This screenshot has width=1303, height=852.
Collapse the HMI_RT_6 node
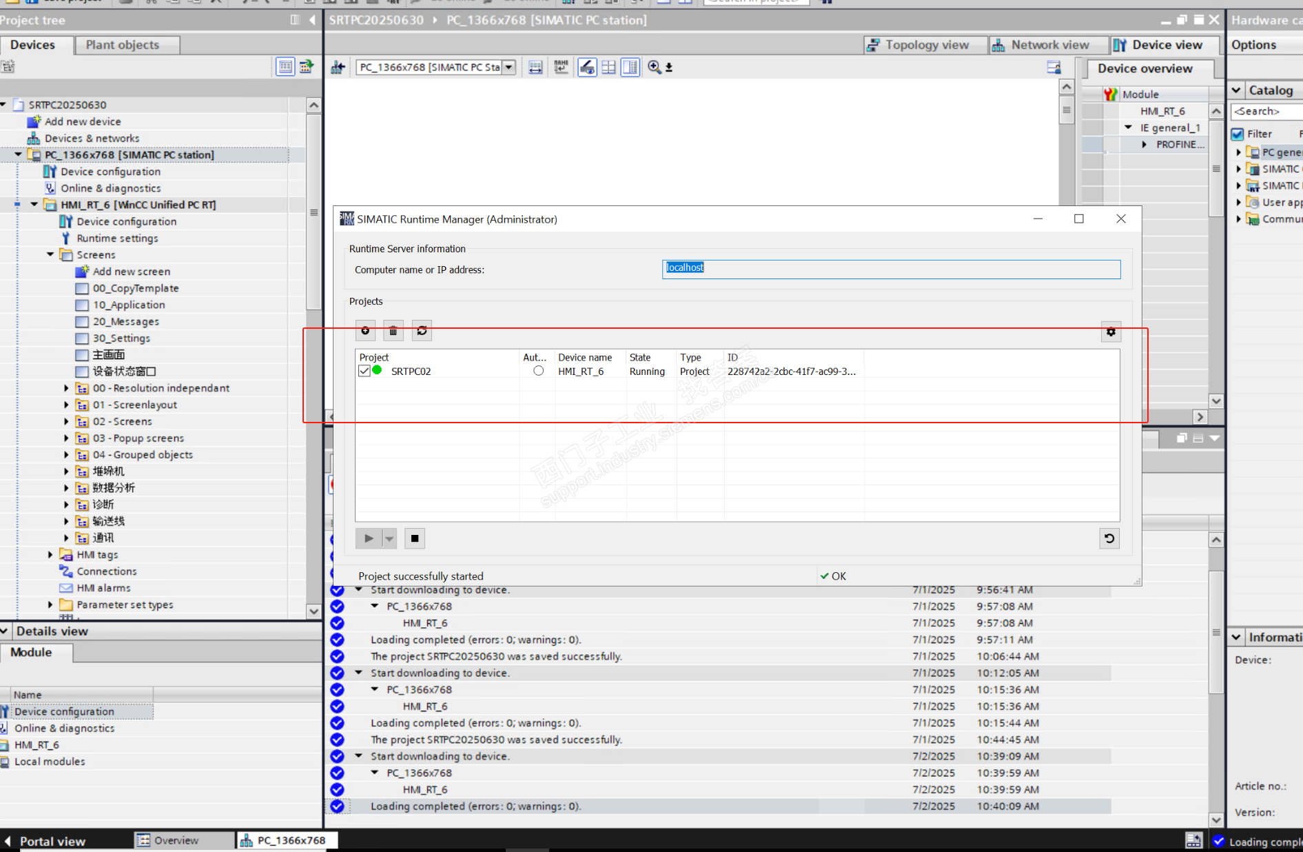click(34, 205)
